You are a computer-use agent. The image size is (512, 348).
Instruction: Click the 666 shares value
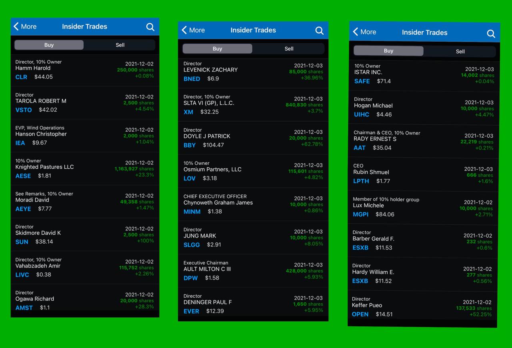(480, 175)
